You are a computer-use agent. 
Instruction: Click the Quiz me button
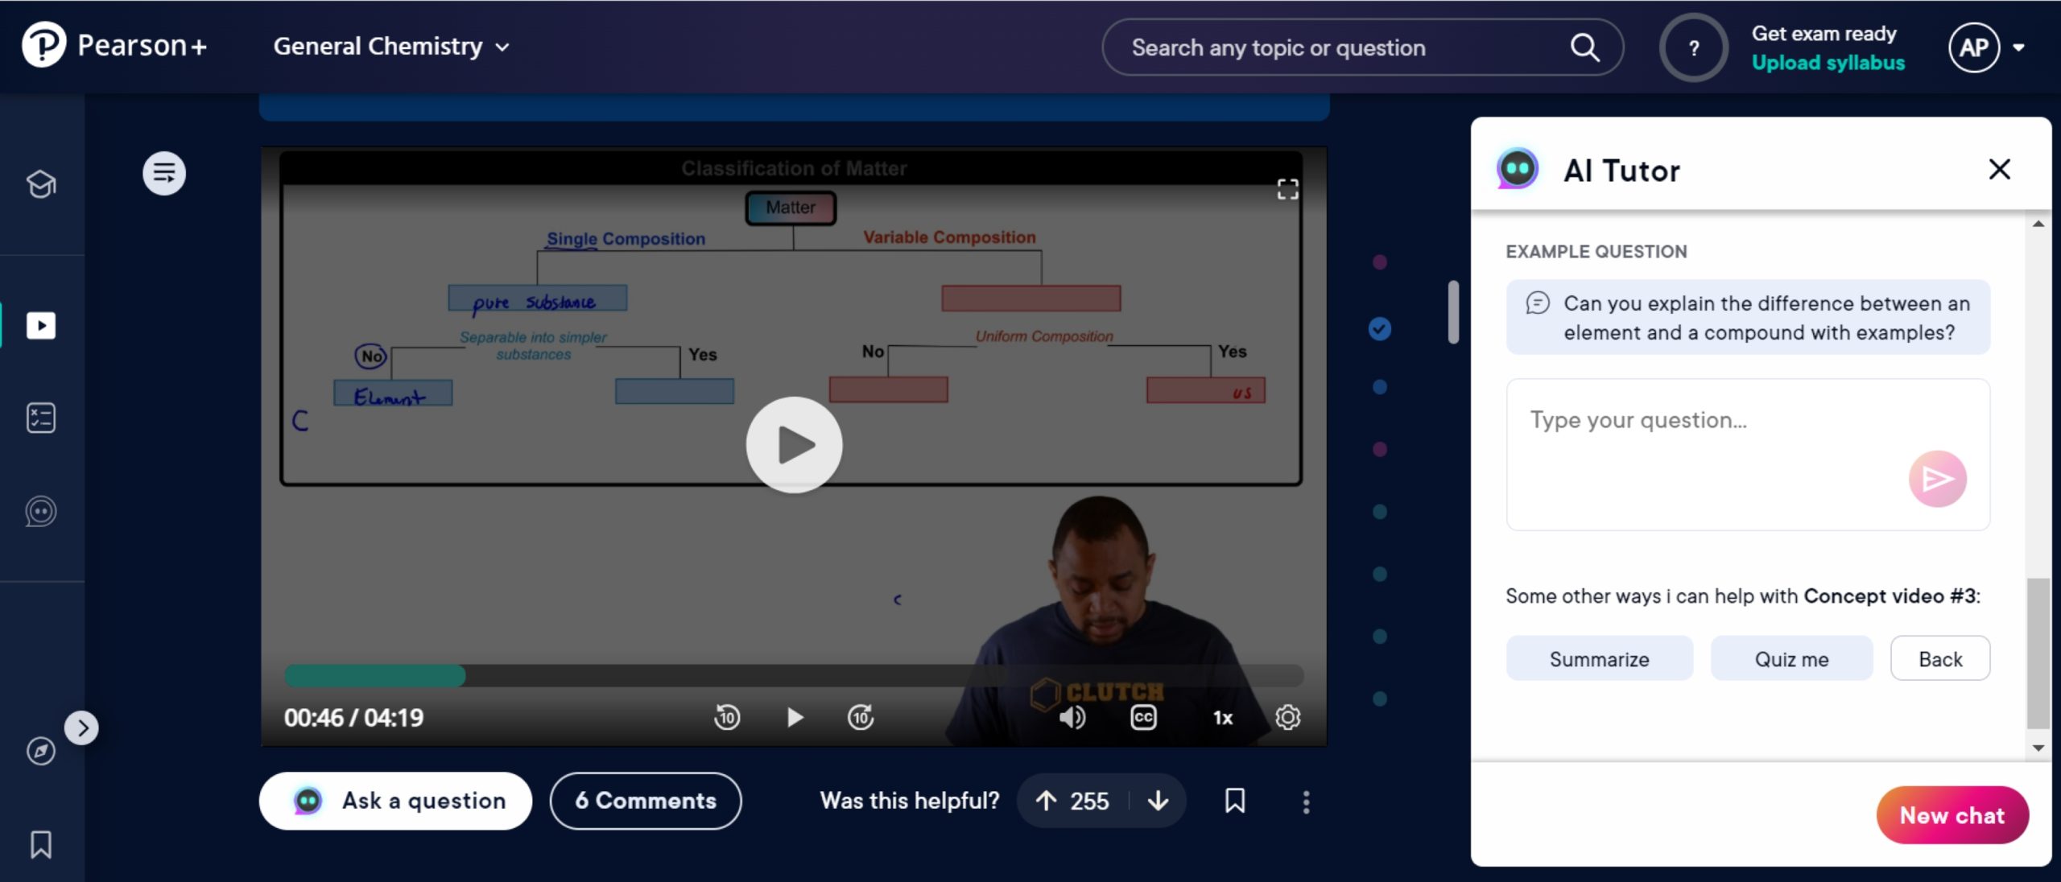click(1791, 659)
